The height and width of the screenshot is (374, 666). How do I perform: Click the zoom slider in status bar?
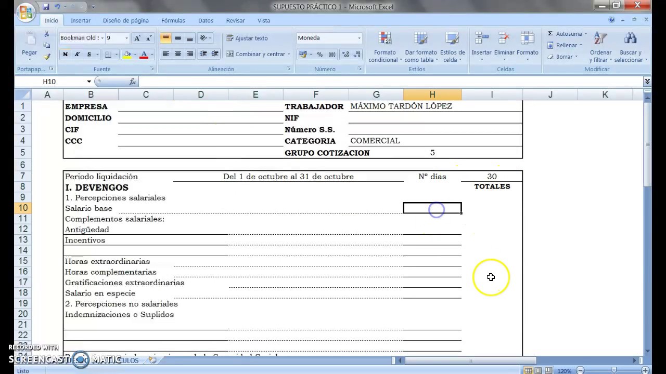pos(614,370)
